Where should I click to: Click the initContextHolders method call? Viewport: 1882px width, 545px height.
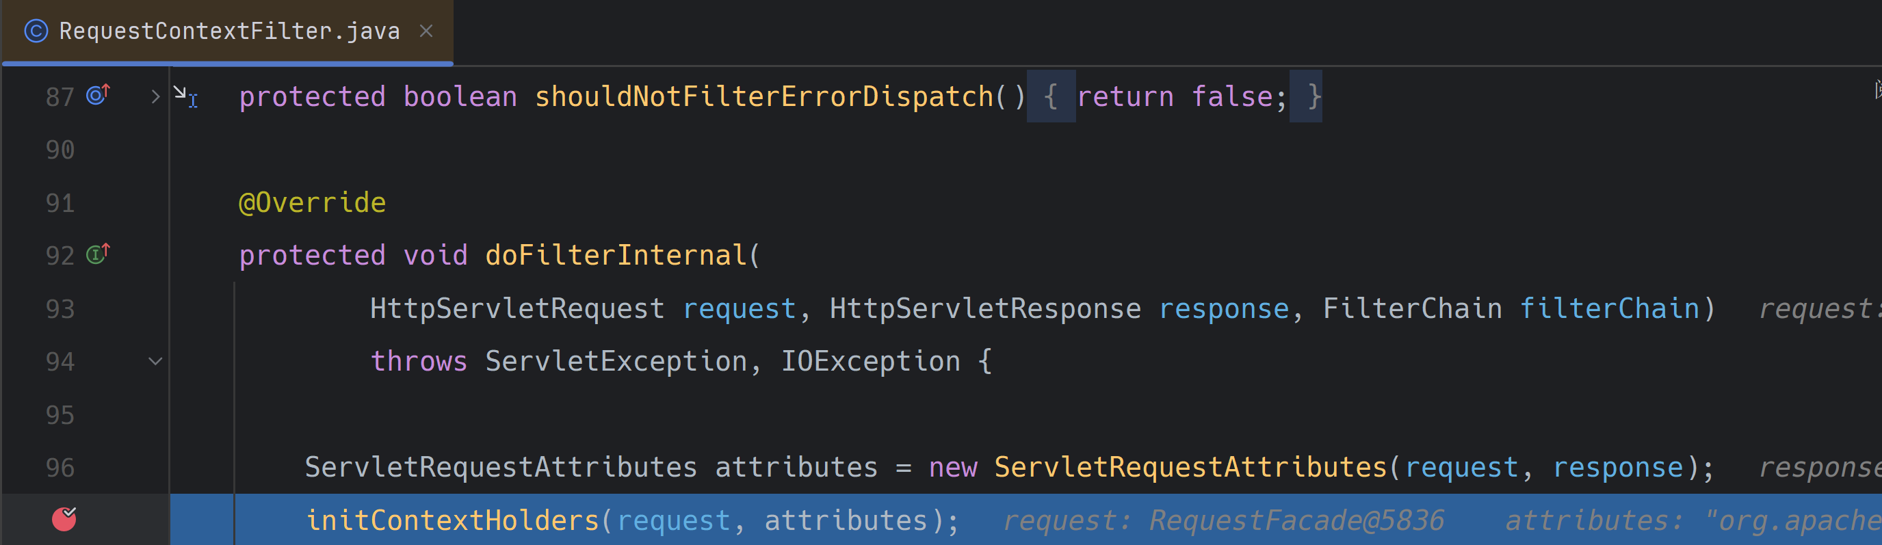452,520
